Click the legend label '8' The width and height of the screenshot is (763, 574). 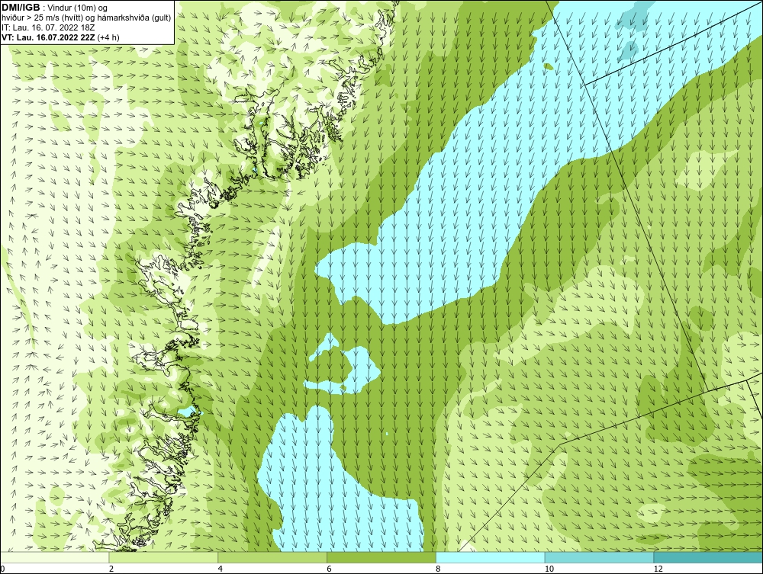[x=439, y=569]
